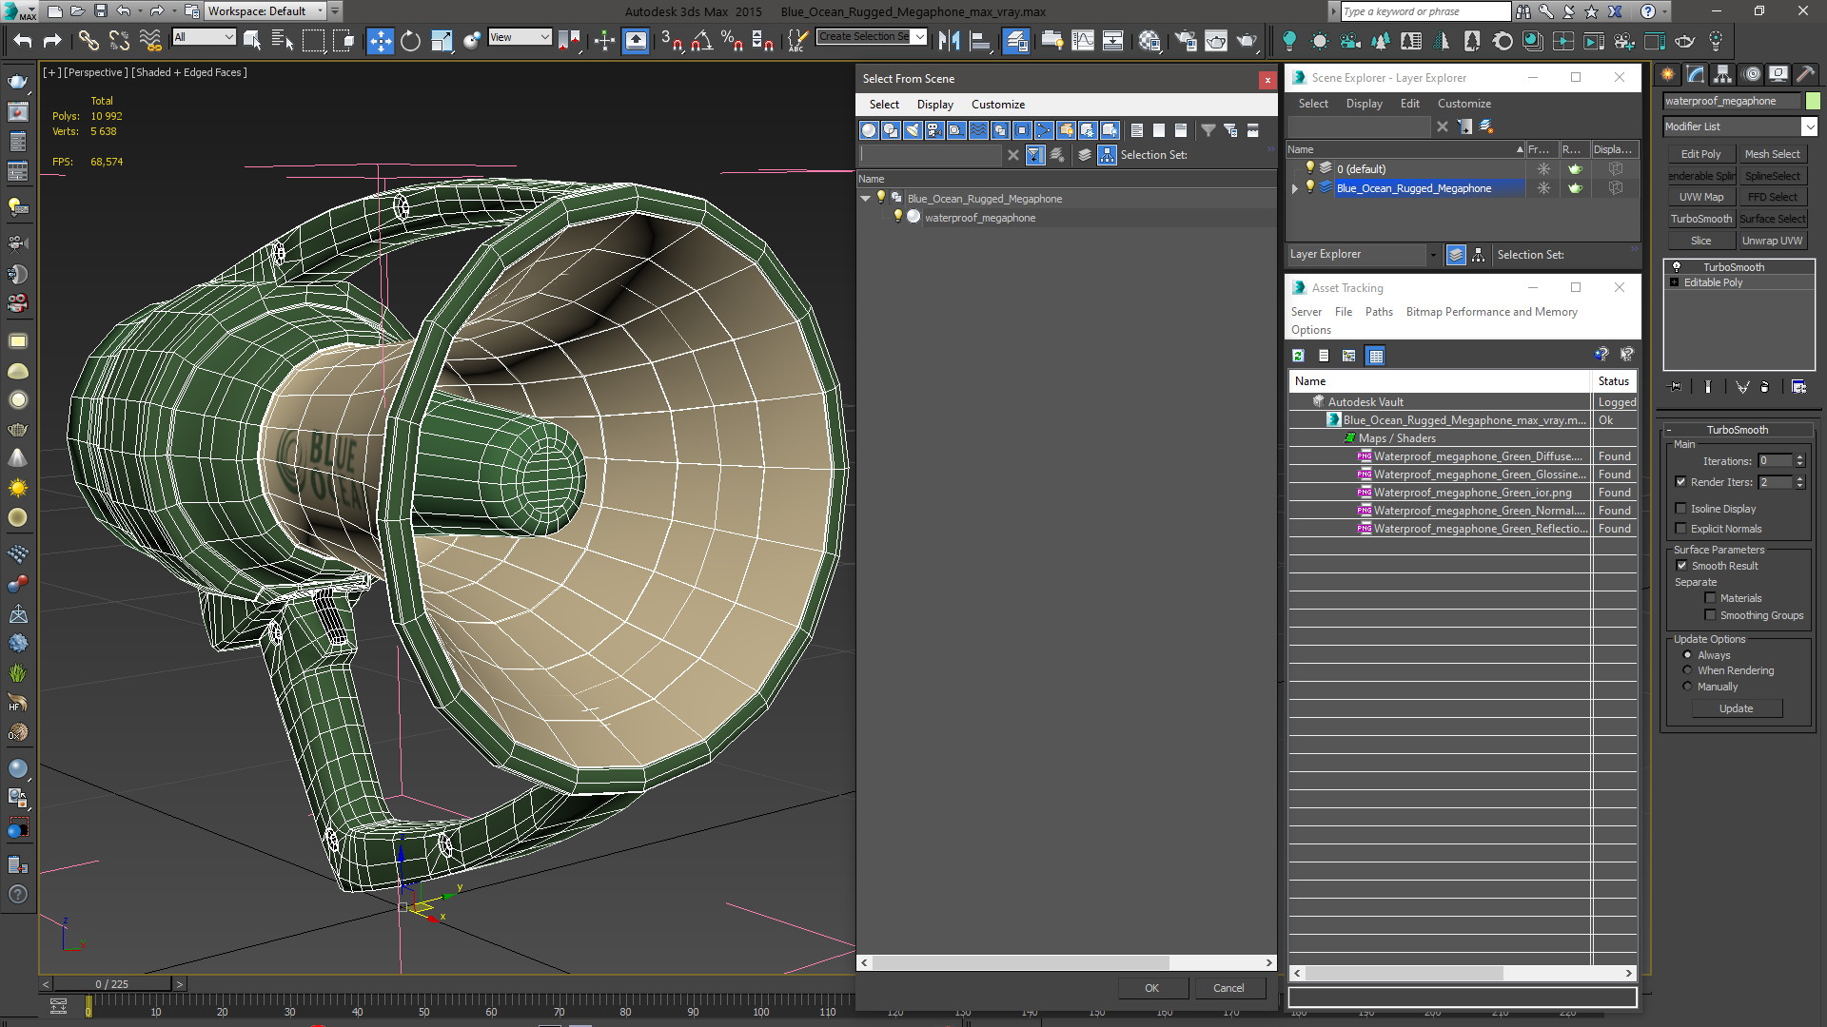Click Configure Modifier Sets icon

tap(1798, 386)
